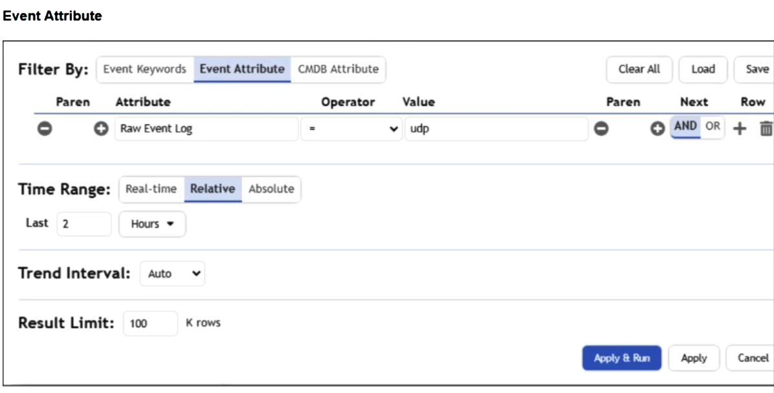Image resolution: width=774 pixels, height=393 pixels.
Task: Select the Event Attribute filter tab
Action: coord(242,69)
